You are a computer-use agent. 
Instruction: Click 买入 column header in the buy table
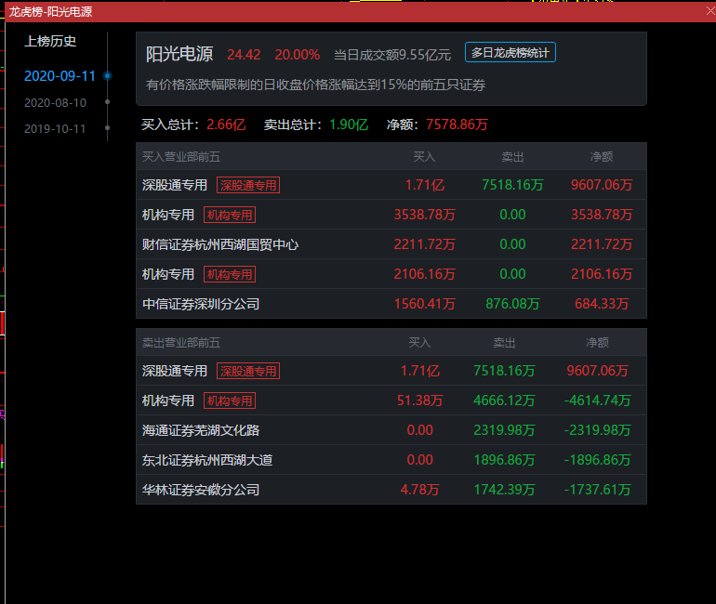(424, 156)
